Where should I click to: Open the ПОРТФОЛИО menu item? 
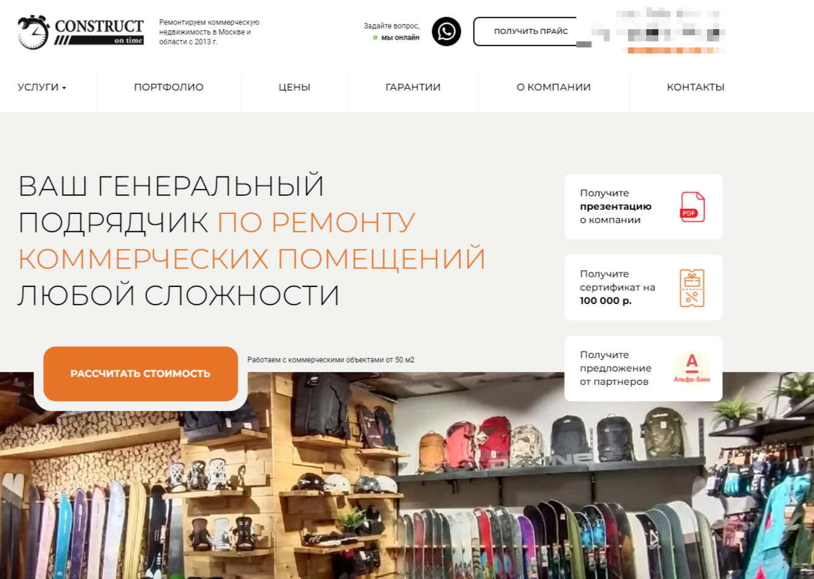click(x=168, y=87)
